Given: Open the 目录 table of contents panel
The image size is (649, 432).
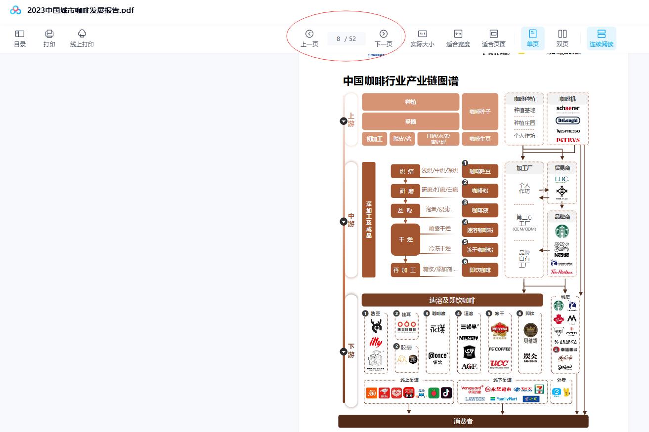Looking at the screenshot, I should coord(19,38).
